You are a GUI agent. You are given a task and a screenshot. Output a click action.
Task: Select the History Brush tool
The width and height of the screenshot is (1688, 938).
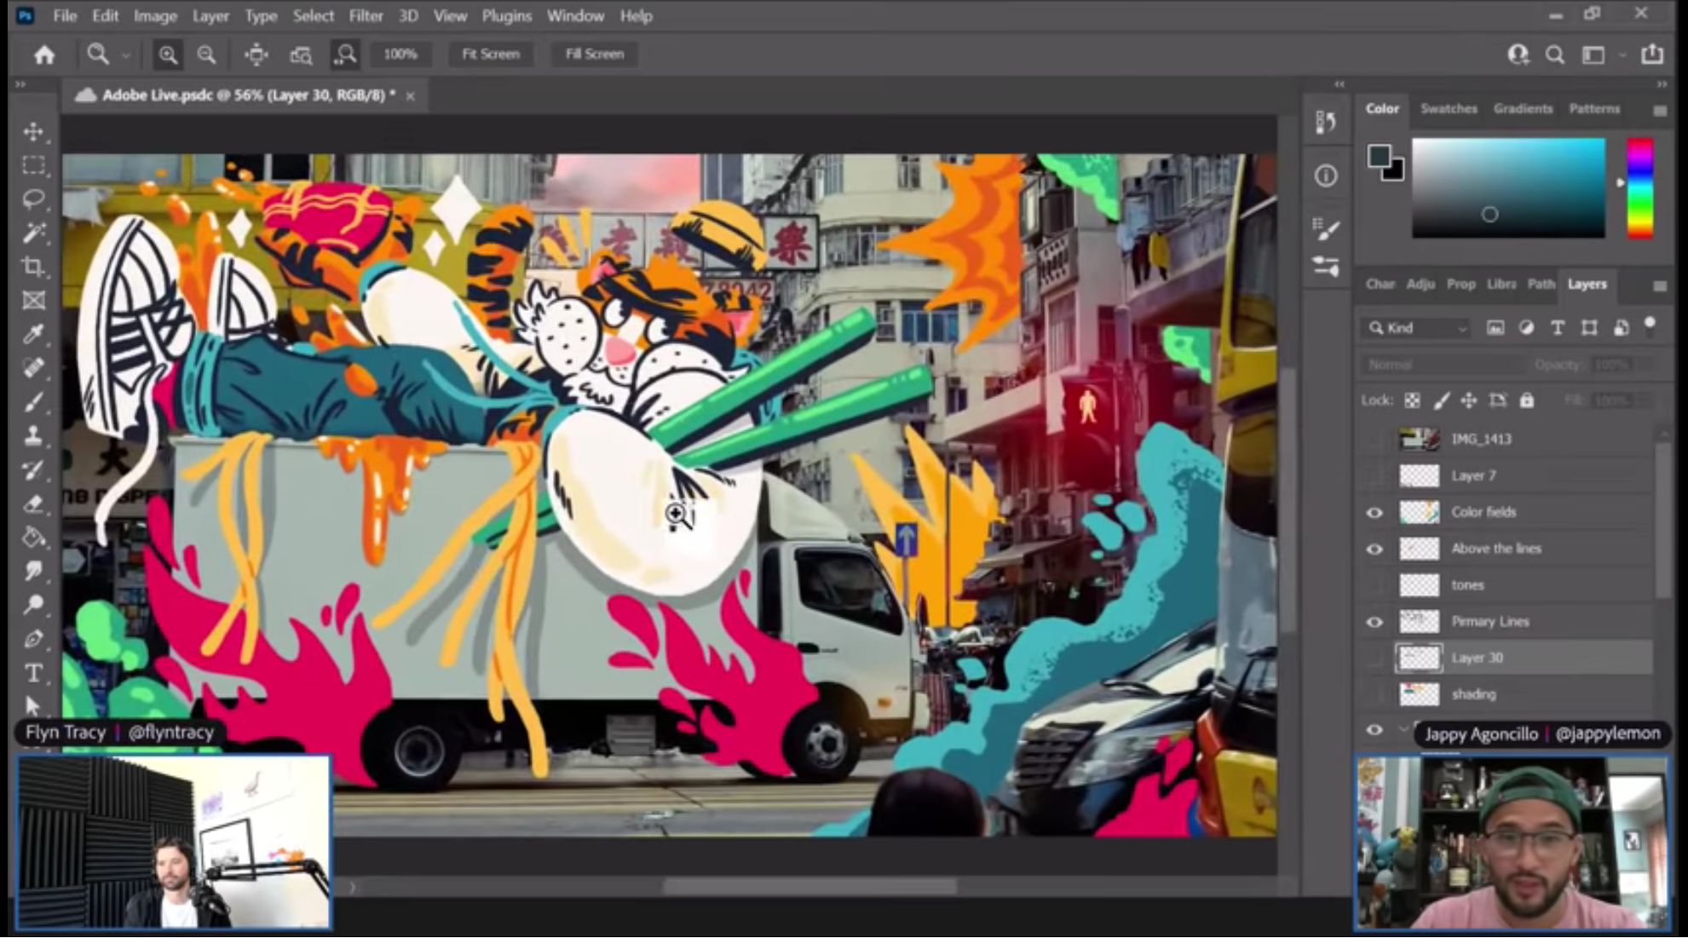pyautogui.click(x=33, y=470)
